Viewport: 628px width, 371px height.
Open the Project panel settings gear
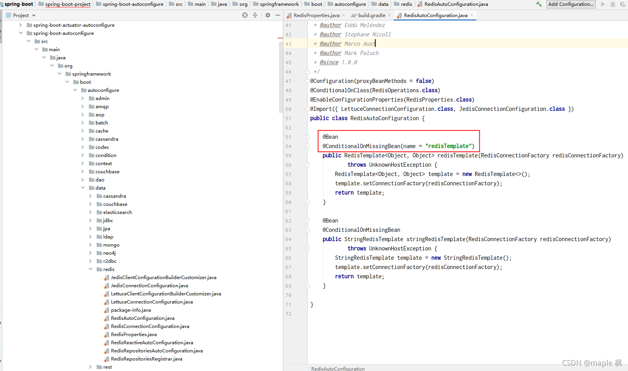pyautogui.click(x=268, y=15)
